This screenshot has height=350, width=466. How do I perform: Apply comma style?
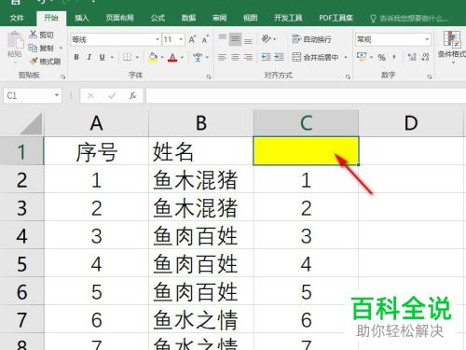[x=394, y=57]
